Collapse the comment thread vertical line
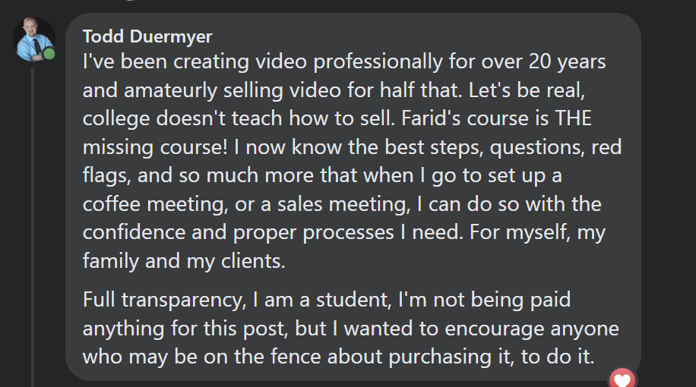The image size is (696, 387). pyautogui.click(x=33, y=228)
